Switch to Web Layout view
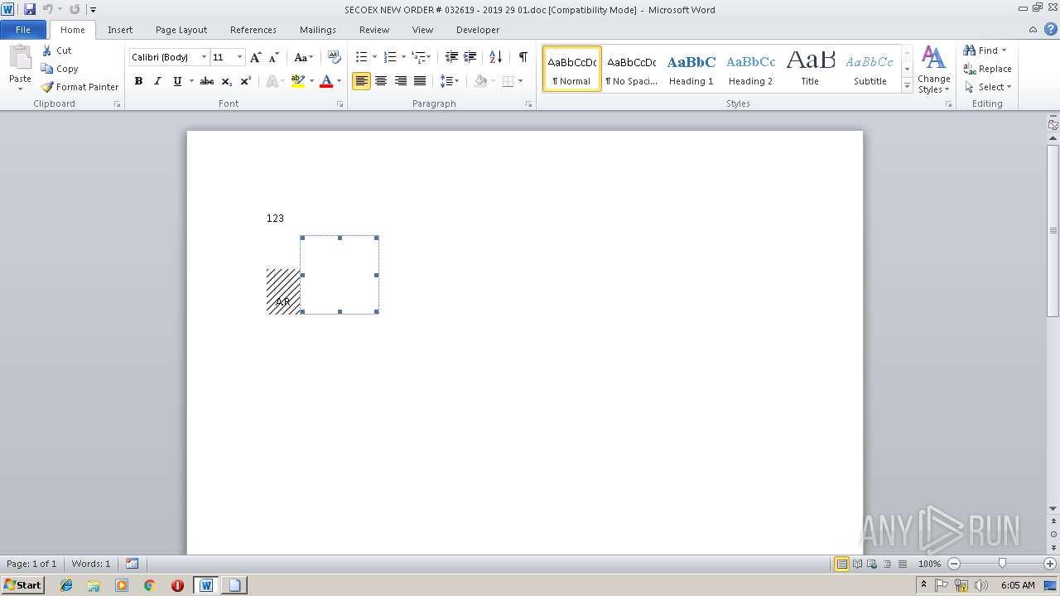This screenshot has width=1060, height=596. click(x=871, y=564)
